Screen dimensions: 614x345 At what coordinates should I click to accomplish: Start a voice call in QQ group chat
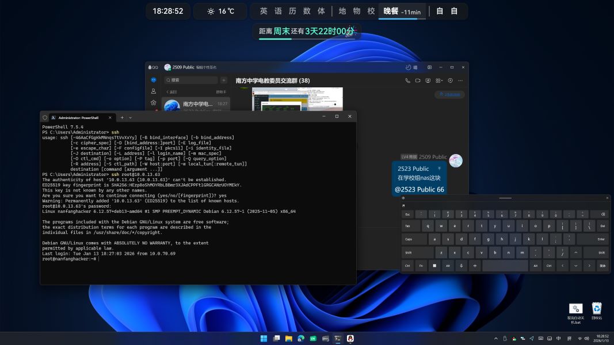[408, 80]
